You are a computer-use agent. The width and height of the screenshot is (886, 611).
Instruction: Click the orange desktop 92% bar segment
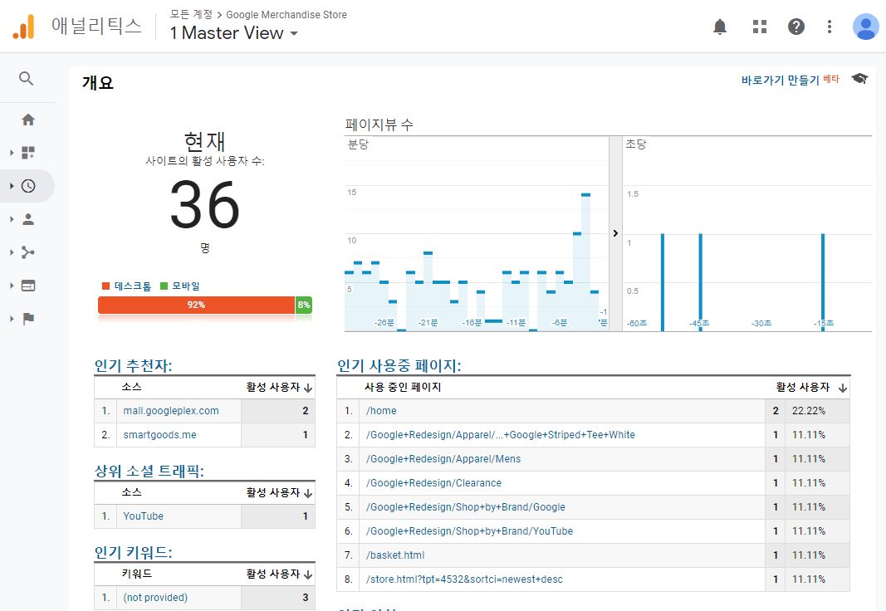pos(196,305)
